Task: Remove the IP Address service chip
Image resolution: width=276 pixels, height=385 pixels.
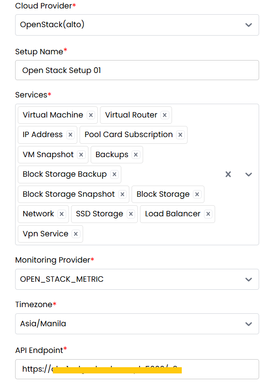Action: [70, 134]
